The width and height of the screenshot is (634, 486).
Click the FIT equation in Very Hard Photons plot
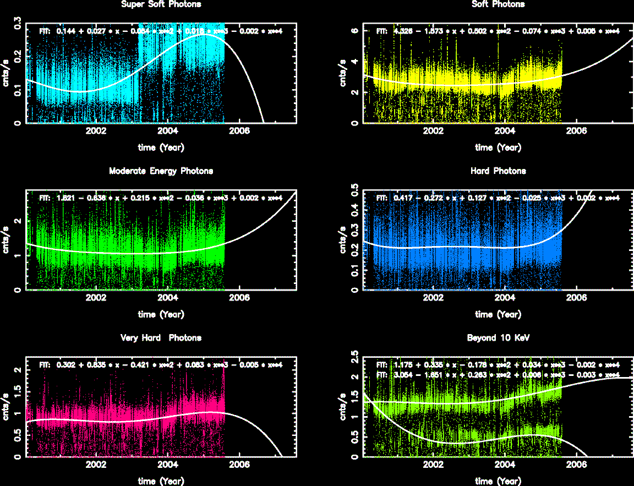161,364
